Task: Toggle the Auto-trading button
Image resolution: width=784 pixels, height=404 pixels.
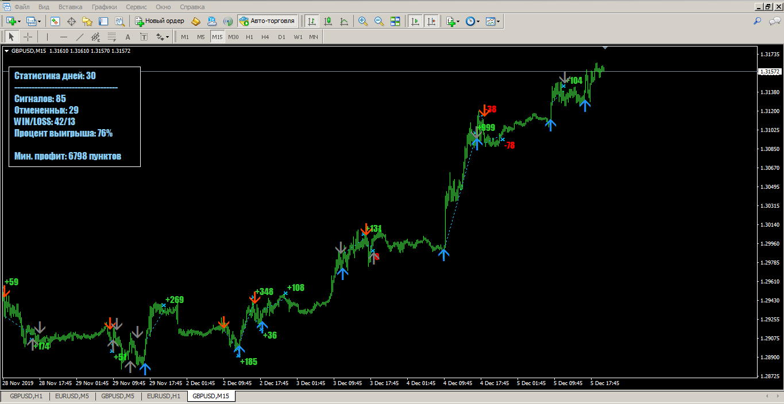Action: 267,21
